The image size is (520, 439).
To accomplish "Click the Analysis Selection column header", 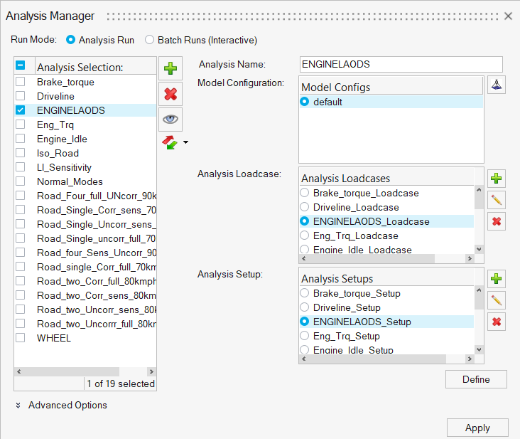I will click(95, 67).
